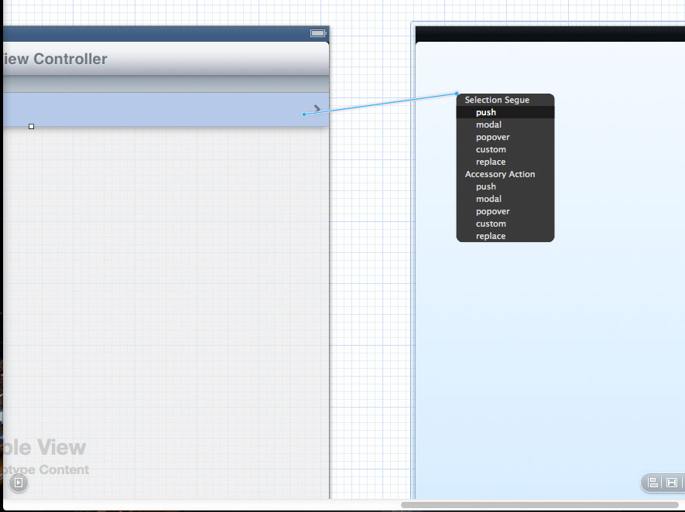Viewport: 685px width, 512px height.
Task: Choose replace under Selection Segue
Action: point(491,162)
